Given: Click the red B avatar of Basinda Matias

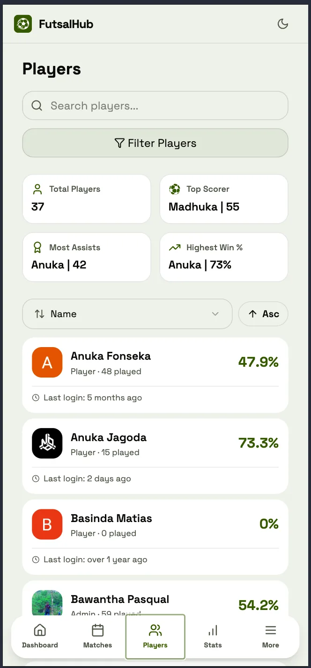Looking at the screenshot, I should click(47, 524).
